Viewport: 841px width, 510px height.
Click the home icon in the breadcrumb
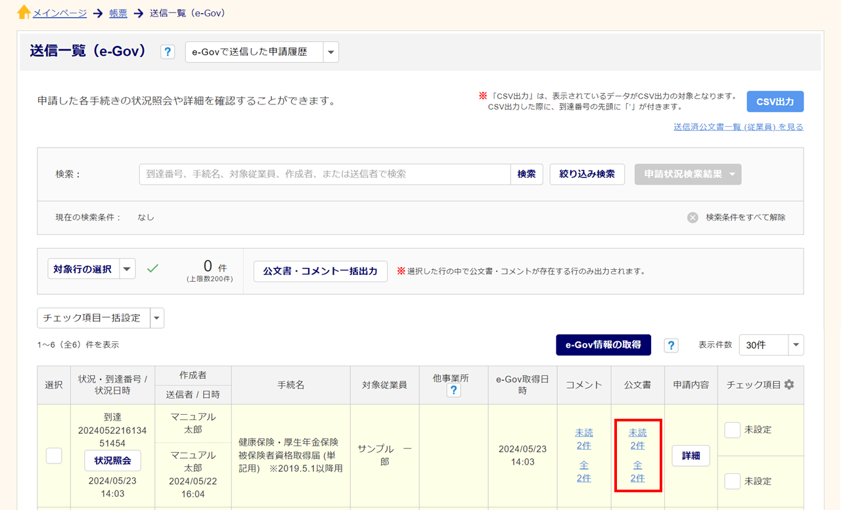(x=24, y=12)
